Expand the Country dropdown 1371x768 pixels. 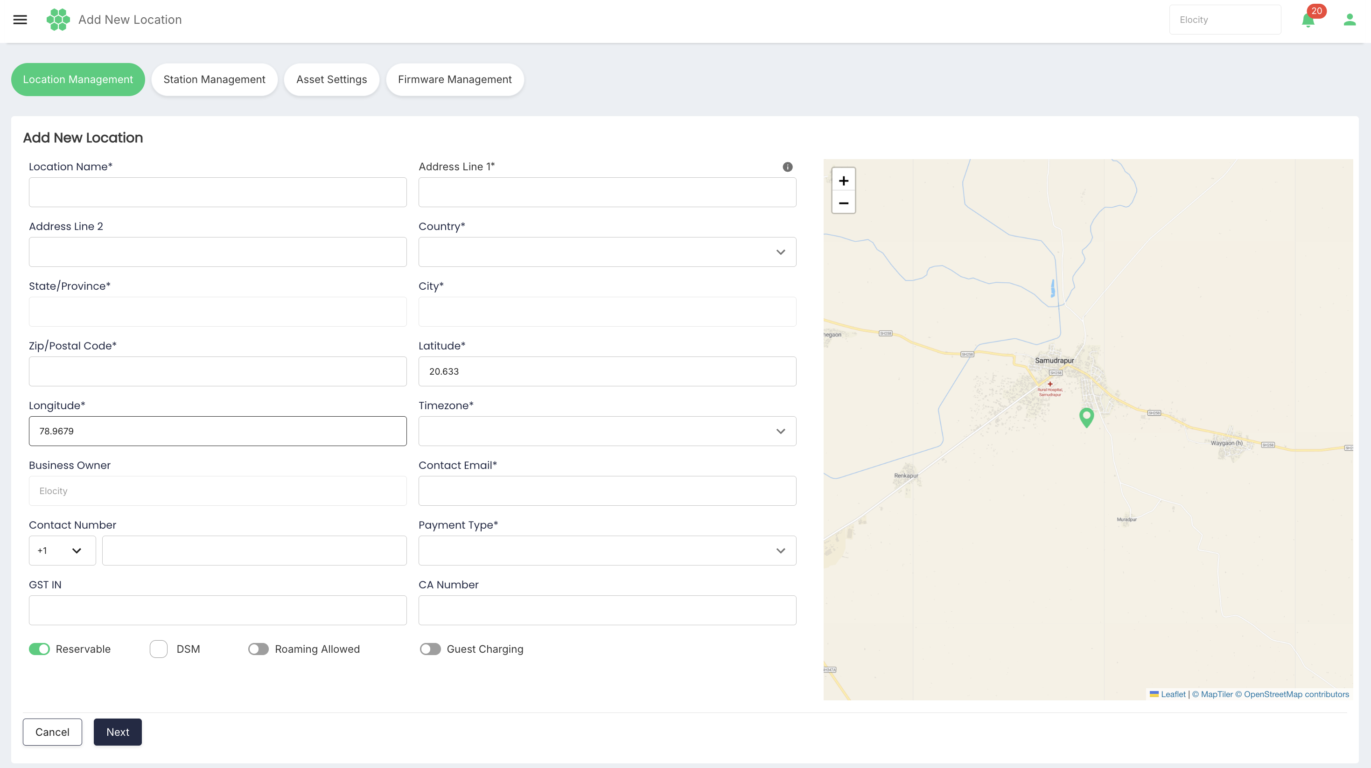[x=607, y=252]
